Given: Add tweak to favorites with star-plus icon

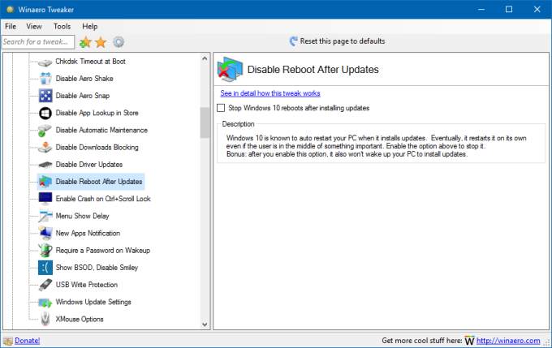Looking at the screenshot, I should [x=85, y=42].
